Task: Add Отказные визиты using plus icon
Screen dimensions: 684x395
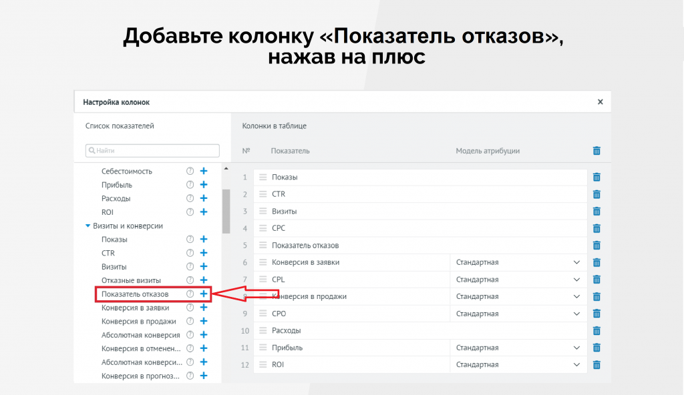Action: coord(204,280)
